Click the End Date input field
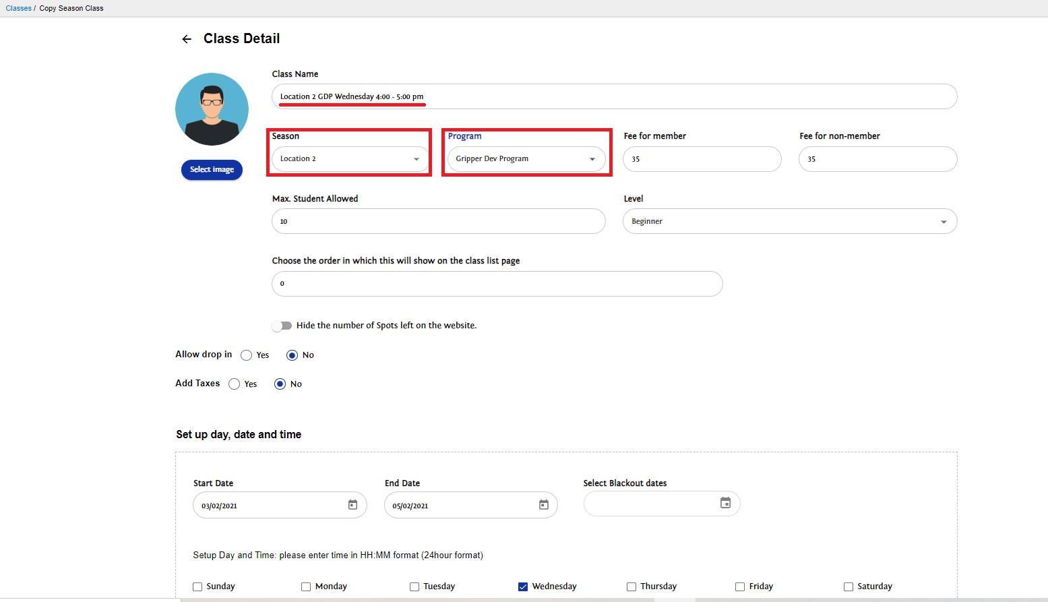 point(471,505)
